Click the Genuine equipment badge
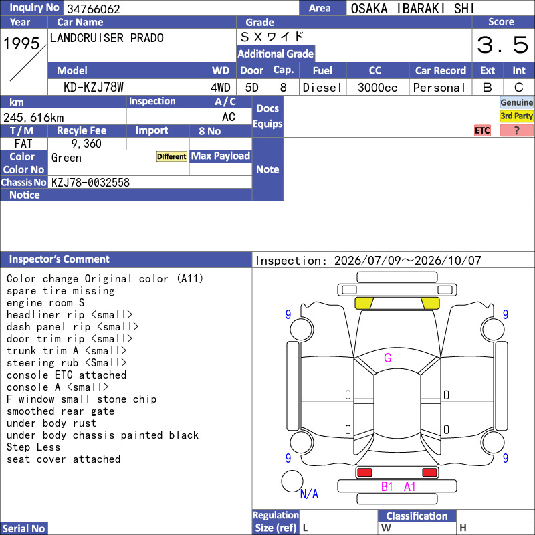This screenshot has height=535, width=535. [516, 102]
